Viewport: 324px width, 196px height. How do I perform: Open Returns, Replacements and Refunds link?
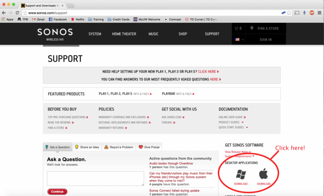coord(125,123)
